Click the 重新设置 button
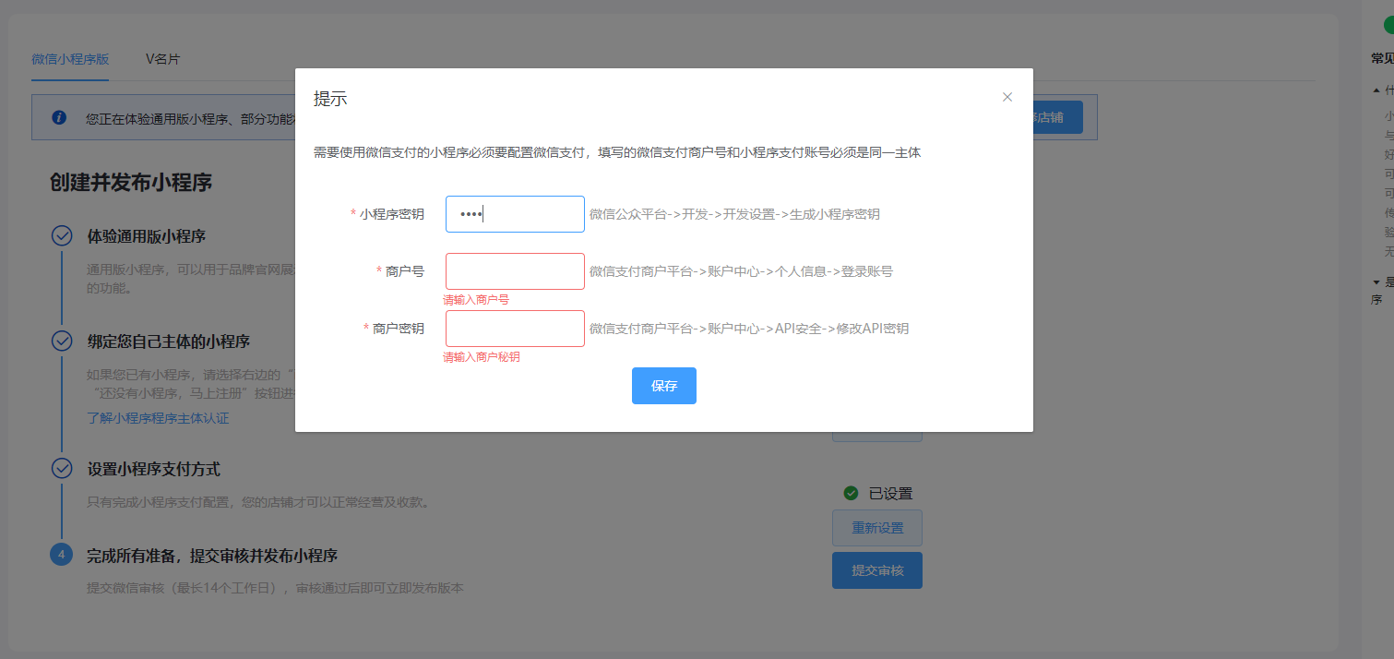 click(877, 528)
